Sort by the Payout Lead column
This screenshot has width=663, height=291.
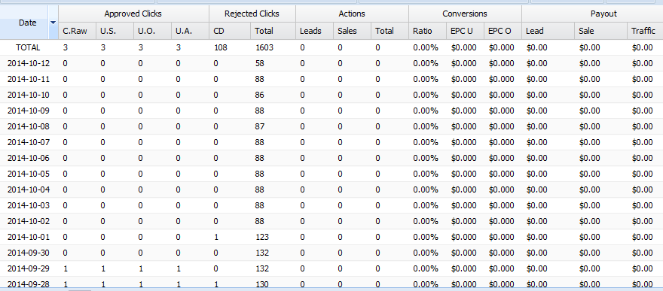point(548,31)
